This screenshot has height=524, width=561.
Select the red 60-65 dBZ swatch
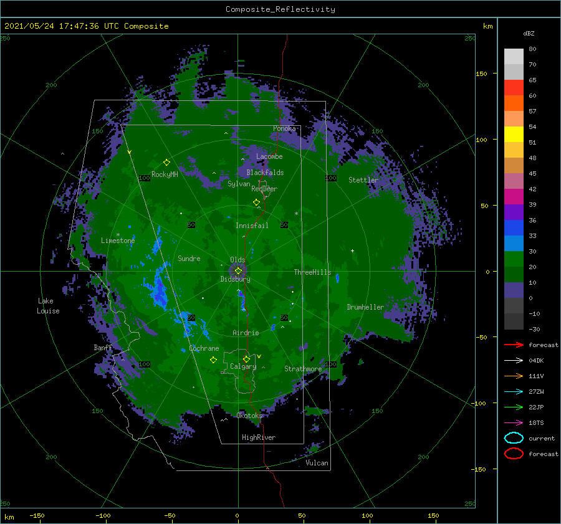click(x=514, y=88)
